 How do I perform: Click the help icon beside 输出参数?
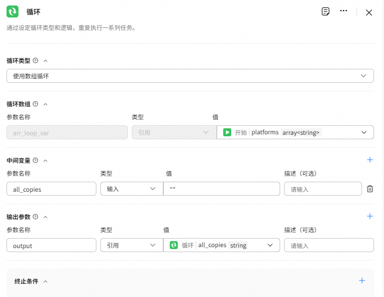point(35,217)
